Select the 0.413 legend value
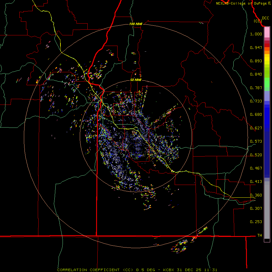Screen dimensions: 272x272 [x=256, y=182]
